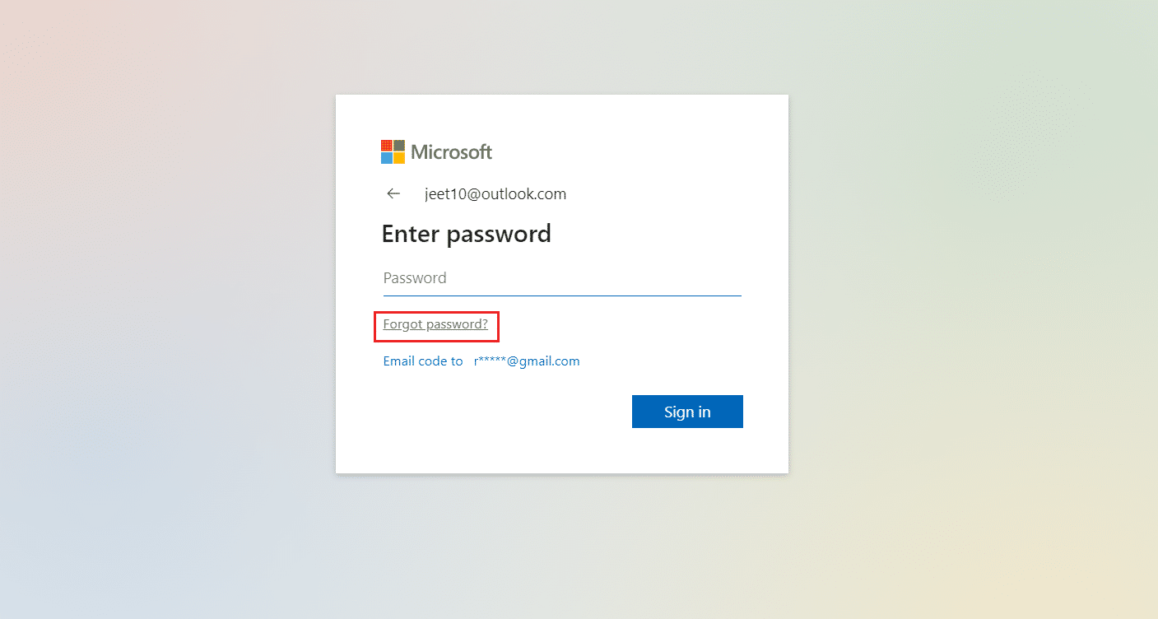Focus the Password input field

tap(561, 278)
